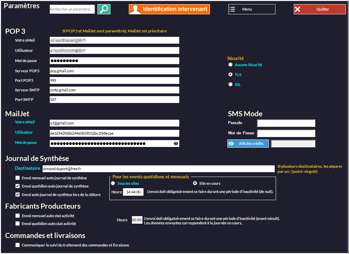The width and height of the screenshot is (349, 254).
Task: Click the Serveur POP3 input field
Action: click(114, 71)
